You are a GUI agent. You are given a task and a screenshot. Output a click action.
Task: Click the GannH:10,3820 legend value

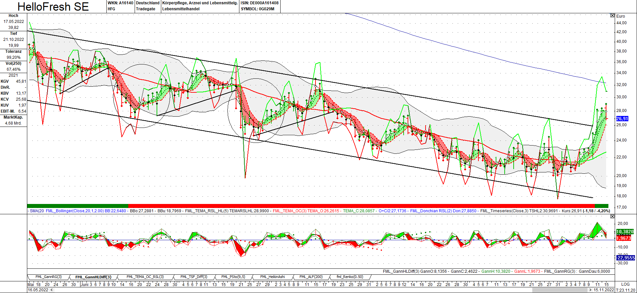[x=496, y=271]
